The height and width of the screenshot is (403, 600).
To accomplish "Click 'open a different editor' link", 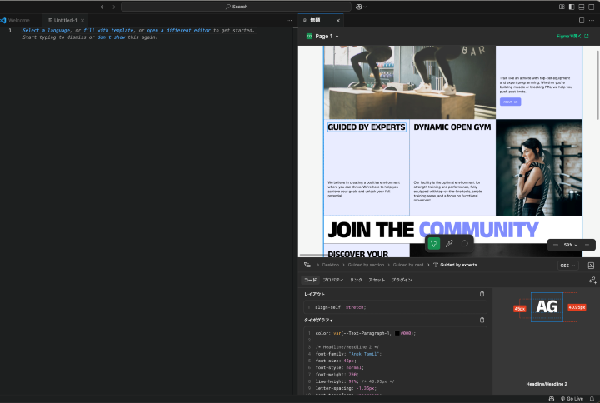I will [x=178, y=31].
